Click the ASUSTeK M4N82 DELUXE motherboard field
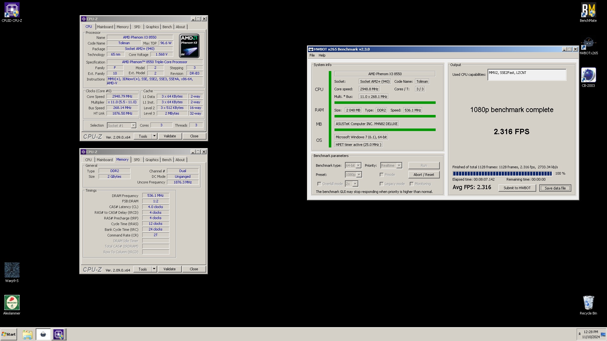This screenshot has height=341, width=607. coord(367,124)
